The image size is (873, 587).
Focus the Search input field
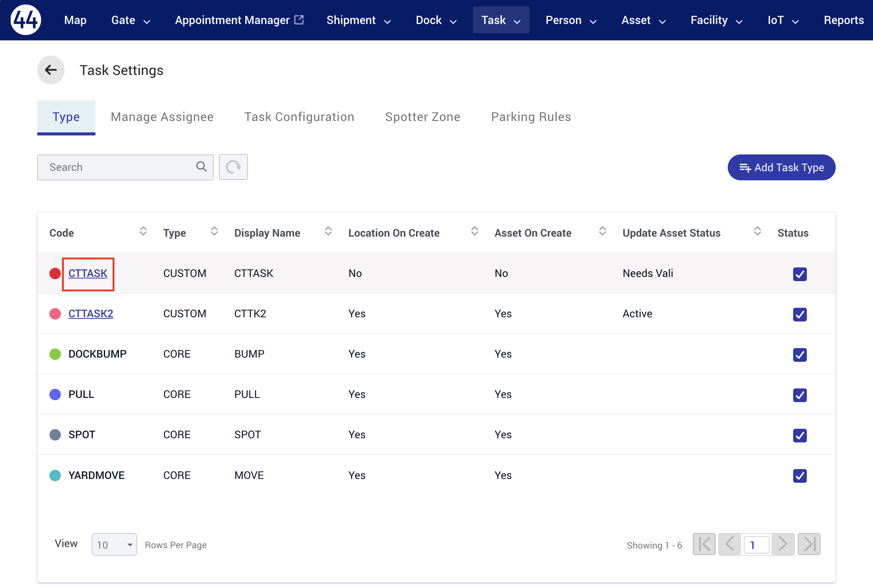(x=125, y=167)
